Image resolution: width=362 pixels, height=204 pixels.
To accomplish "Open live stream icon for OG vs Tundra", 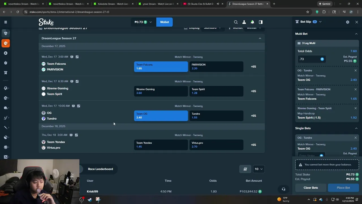I will pyautogui.click(x=73, y=106).
